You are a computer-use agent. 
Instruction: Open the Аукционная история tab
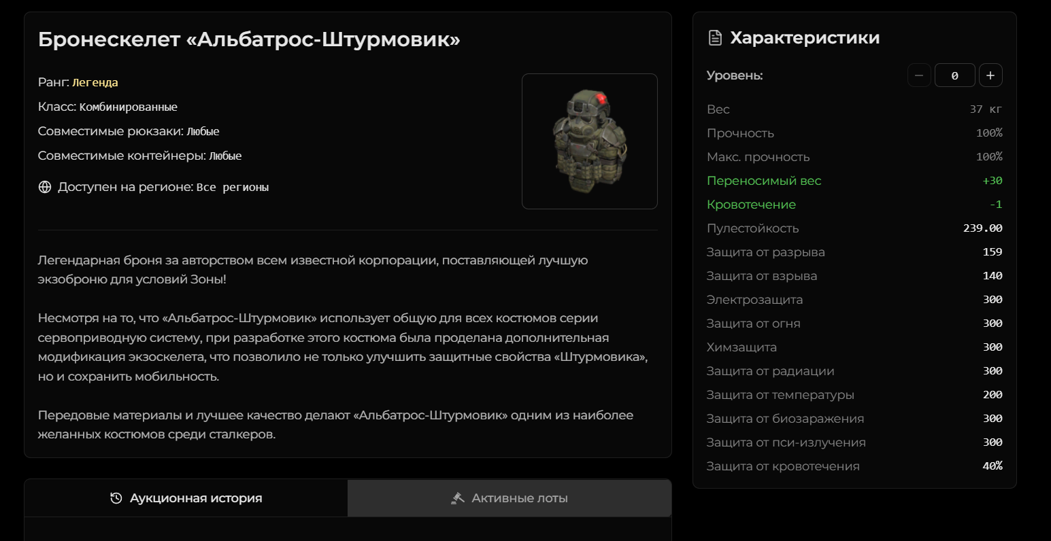click(x=186, y=498)
